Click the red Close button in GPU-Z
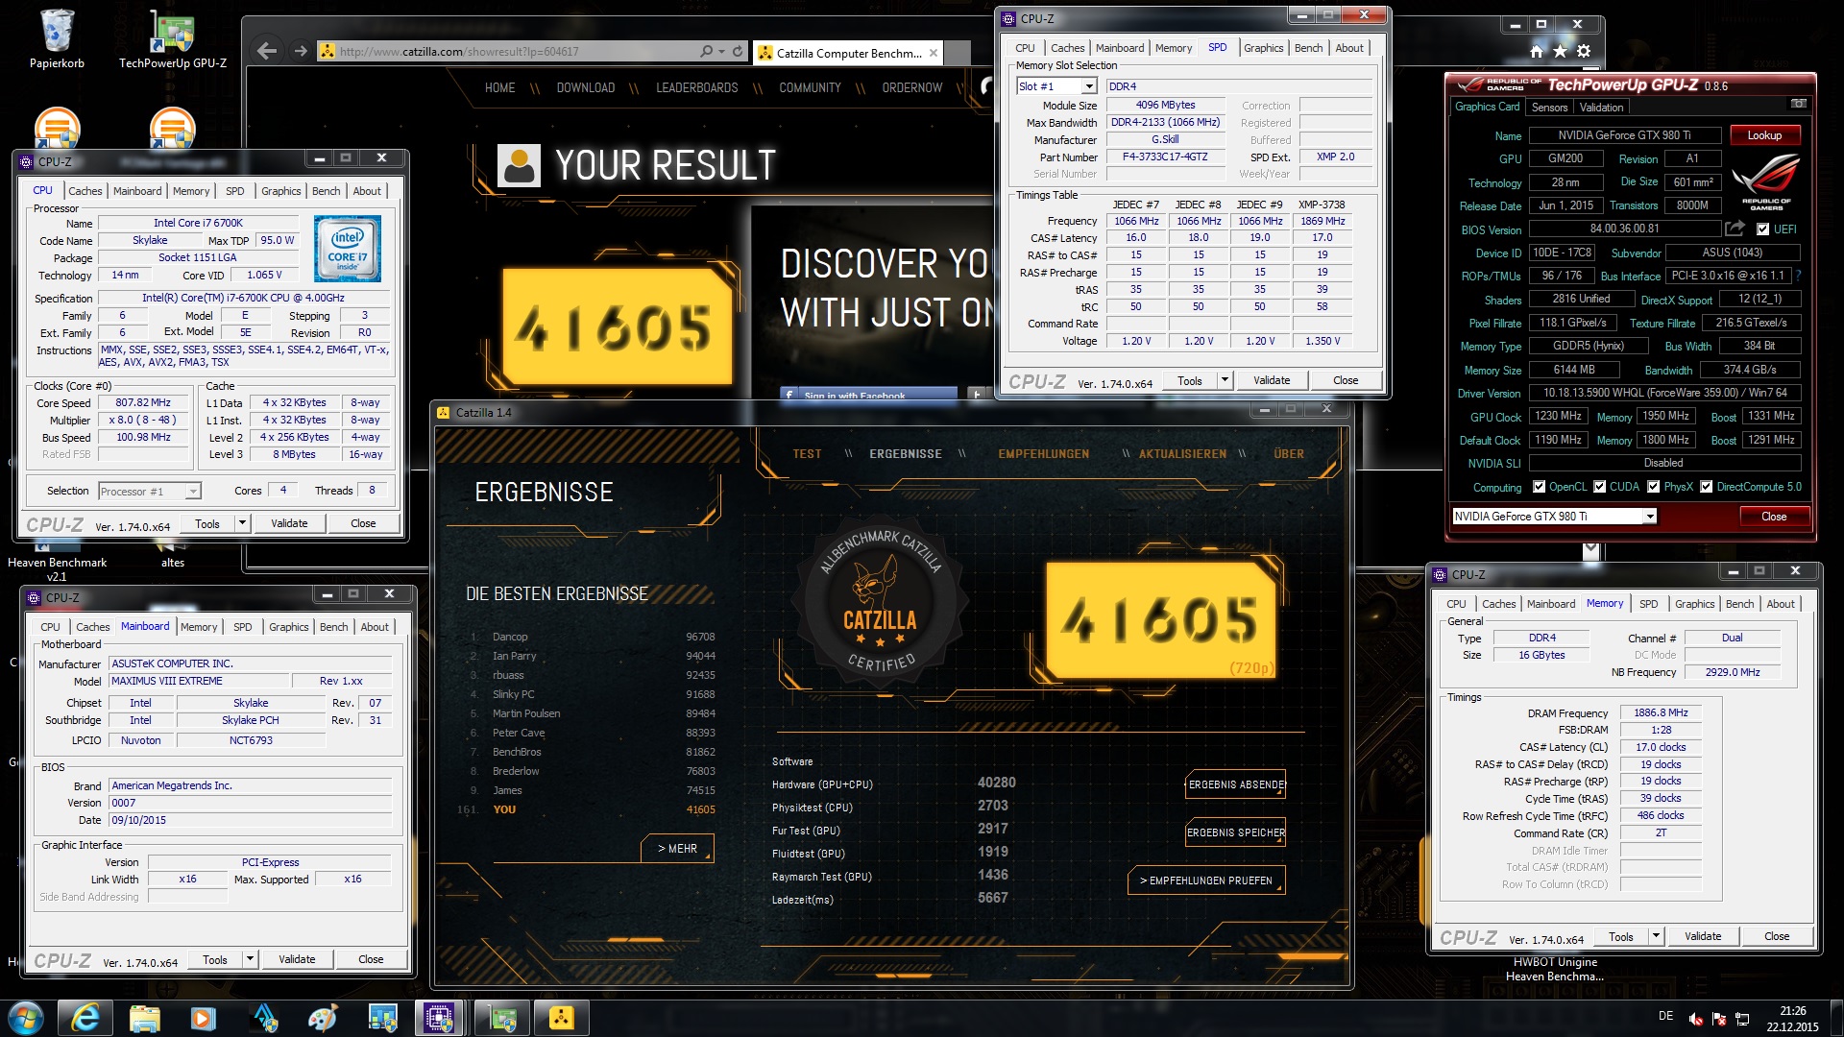This screenshot has height=1037, width=1844. coord(1774,517)
